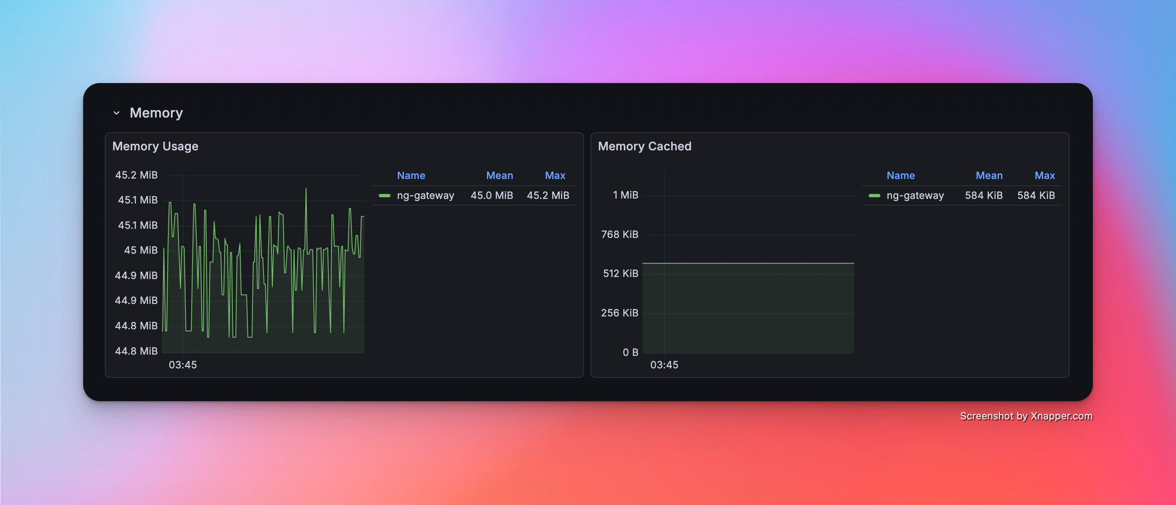Collapse the Memory row chevron
The width and height of the screenshot is (1176, 505).
(x=116, y=113)
